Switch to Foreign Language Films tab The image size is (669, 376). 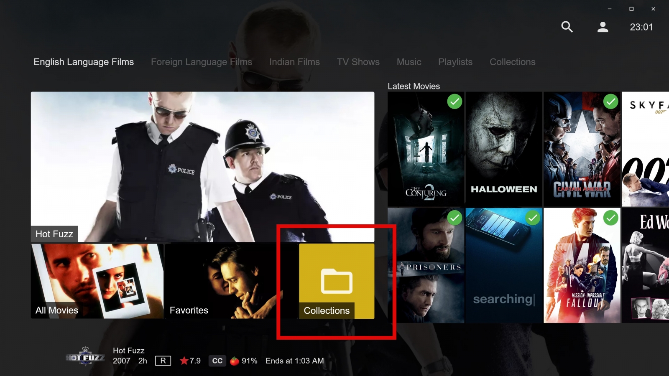pyautogui.click(x=202, y=62)
